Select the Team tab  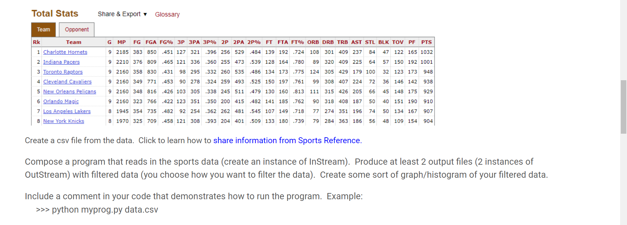pos(43,29)
